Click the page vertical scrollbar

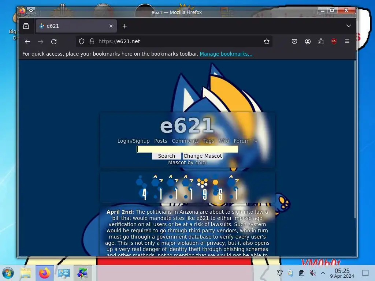[355, 140]
